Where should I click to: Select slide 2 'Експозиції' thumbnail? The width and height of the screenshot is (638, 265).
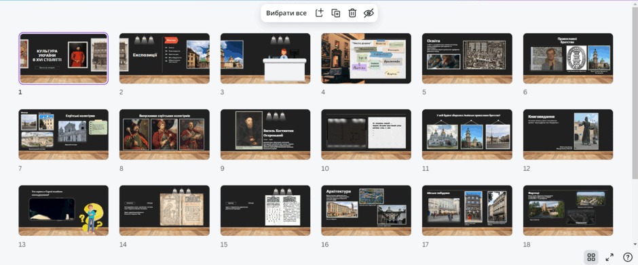(164, 58)
